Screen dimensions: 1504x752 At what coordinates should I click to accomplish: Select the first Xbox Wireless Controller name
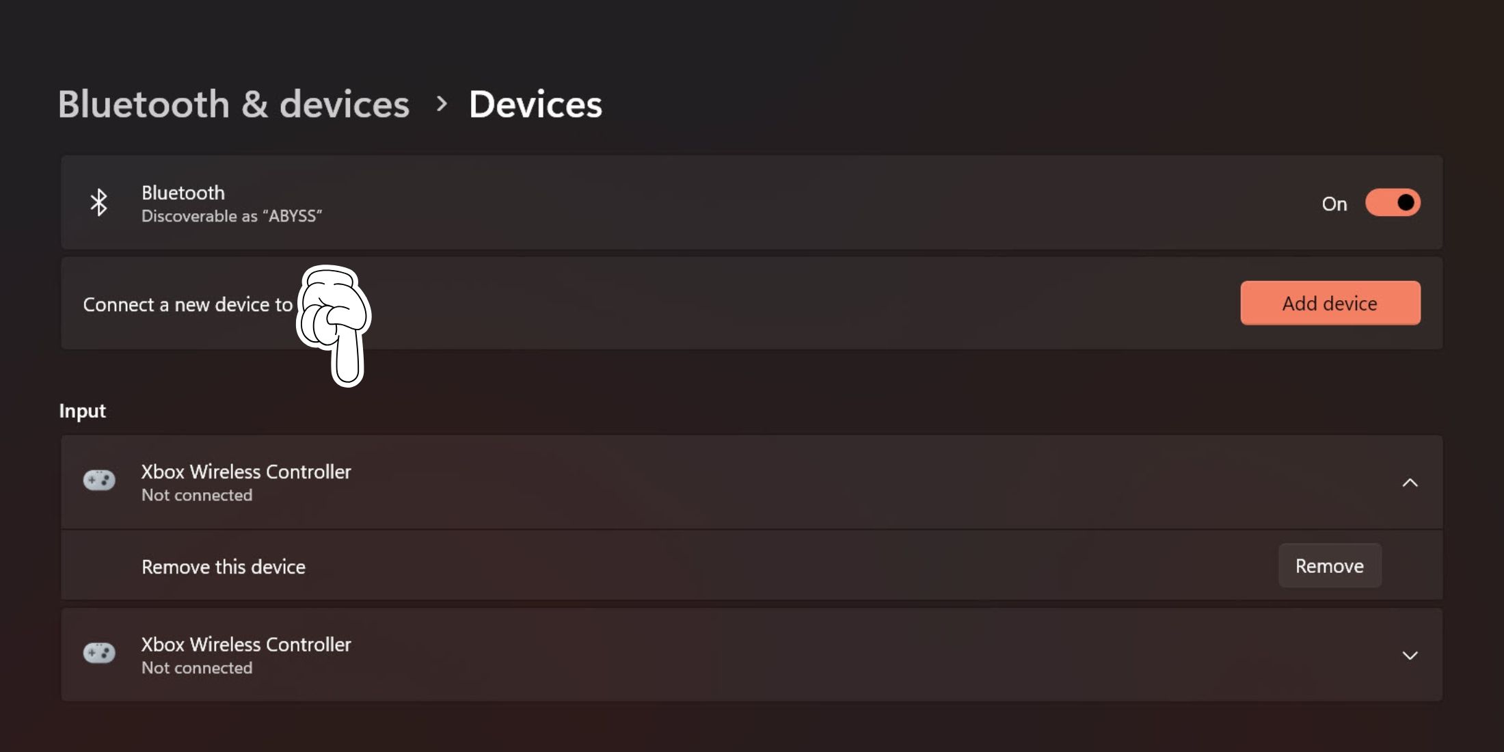[246, 472]
